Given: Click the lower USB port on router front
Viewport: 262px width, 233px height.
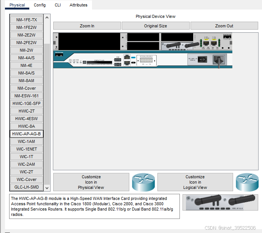Looking at the screenshot, I should click(118, 64).
